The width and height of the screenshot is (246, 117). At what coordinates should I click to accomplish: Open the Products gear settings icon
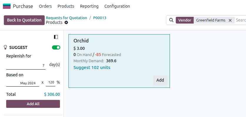tap(66, 22)
